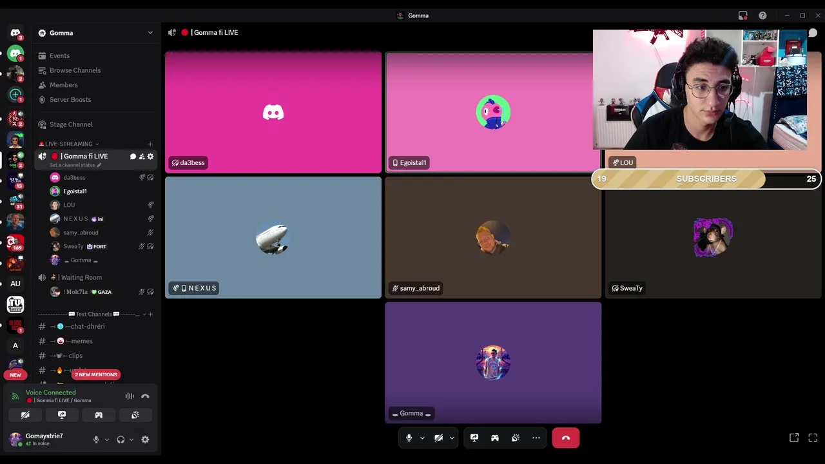Image resolution: width=825 pixels, height=464 pixels.
Task: Collapse the LIVE-STREAMING category
Action: [x=68, y=144]
